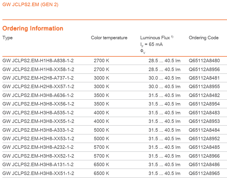This screenshot has height=179, width=227.
Task: Select type GW JCLPS2.EM-H2H8-XX57-1-2
Action: click(x=38, y=87)
